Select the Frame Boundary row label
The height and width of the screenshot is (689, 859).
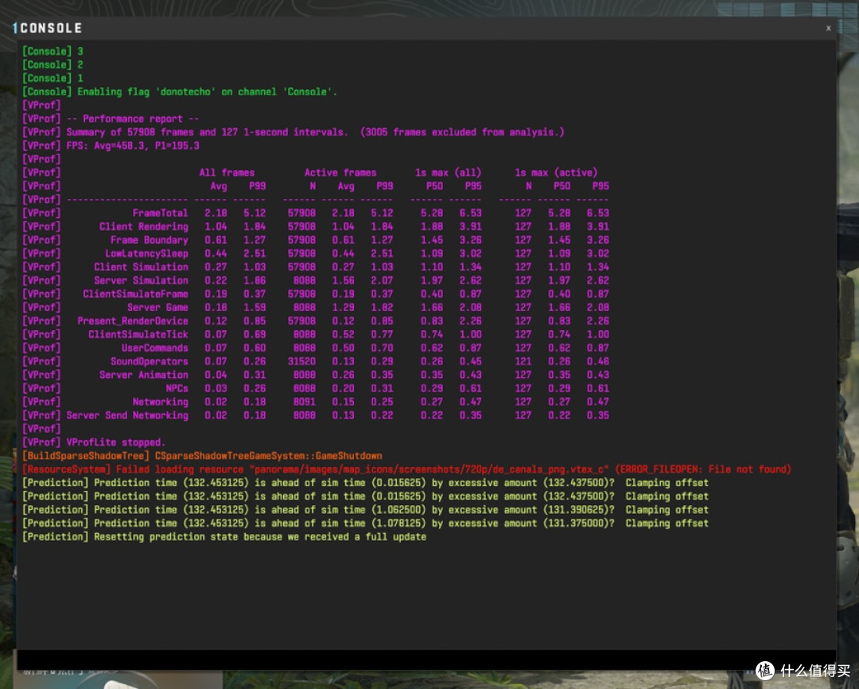149,240
